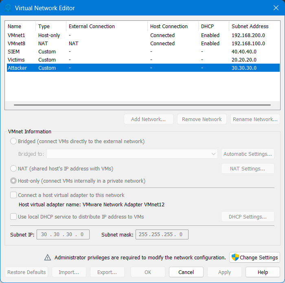Enable Connect a host virtual adapter checkbox
The width and height of the screenshot is (285, 283).
pyautogui.click(x=14, y=195)
